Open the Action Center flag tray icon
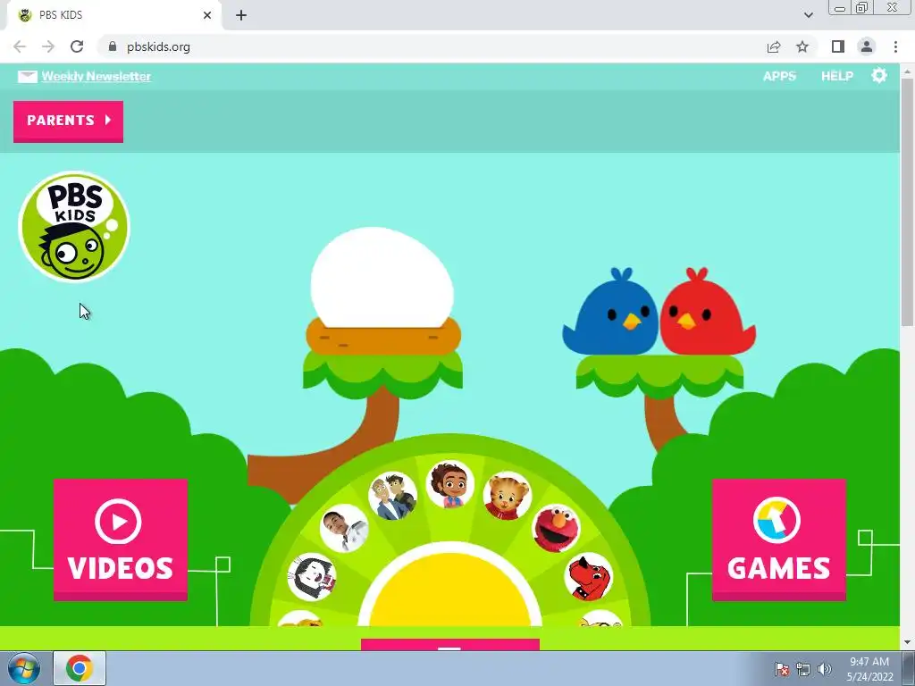 tap(782, 669)
